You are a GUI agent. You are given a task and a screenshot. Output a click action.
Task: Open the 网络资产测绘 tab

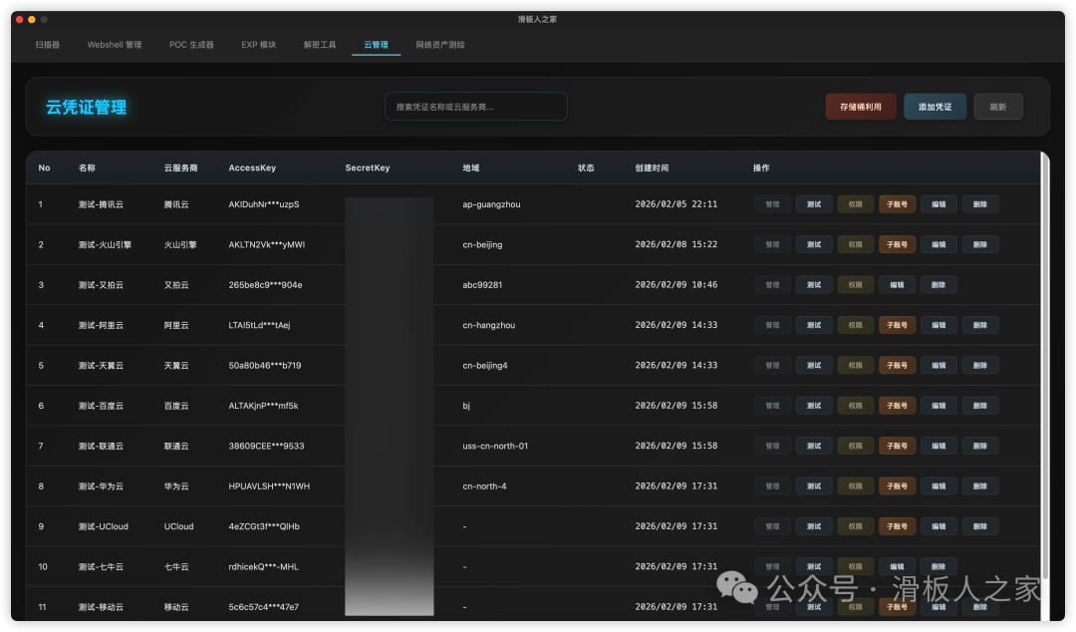tap(440, 45)
